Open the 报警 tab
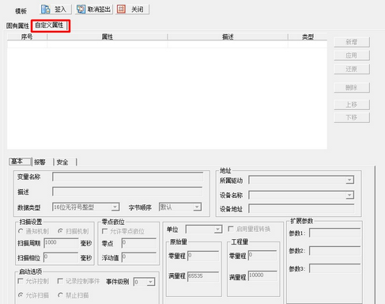 pos(40,161)
